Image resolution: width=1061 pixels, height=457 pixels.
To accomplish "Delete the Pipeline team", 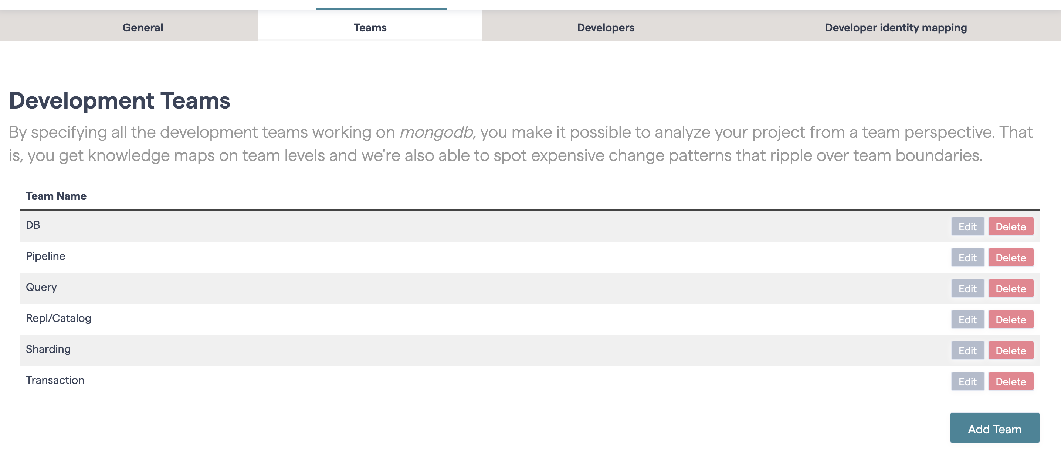I will (1011, 258).
